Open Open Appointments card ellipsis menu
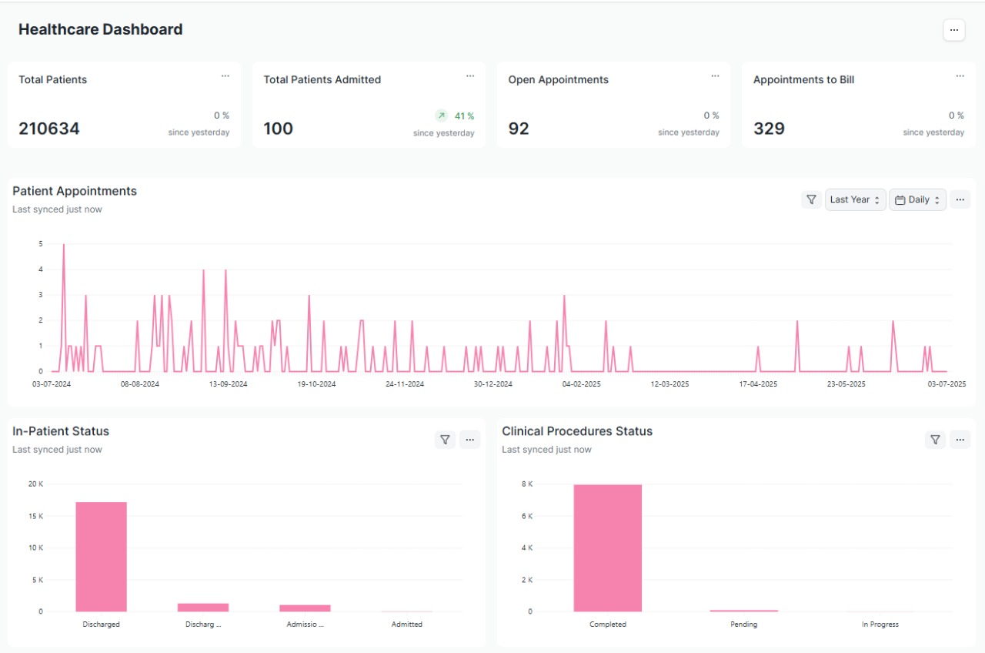The image size is (985, 653). (715, 76)
